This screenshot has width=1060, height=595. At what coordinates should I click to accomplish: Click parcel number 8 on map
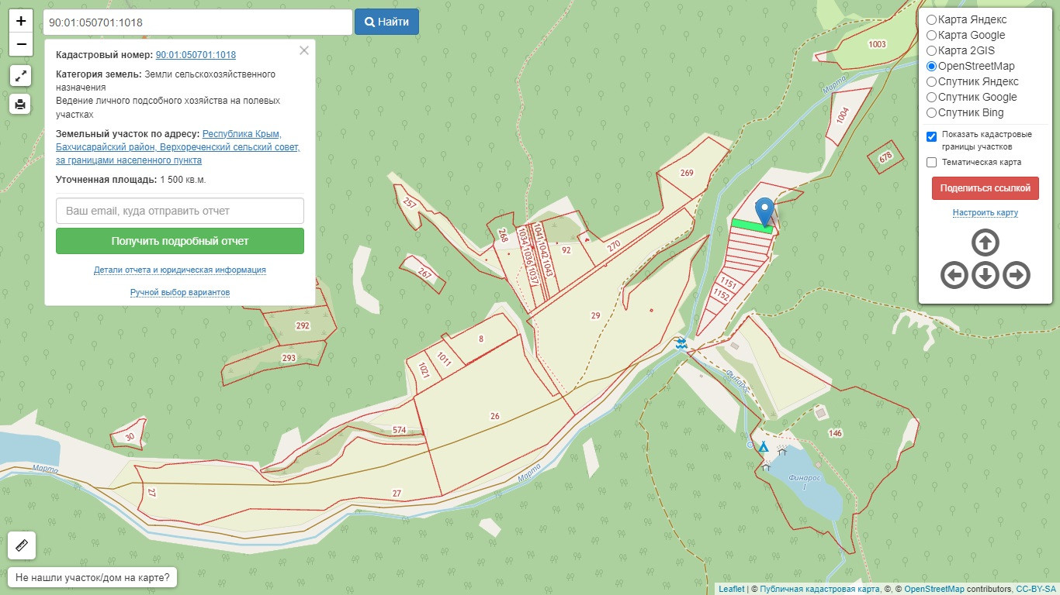[481, 339]
